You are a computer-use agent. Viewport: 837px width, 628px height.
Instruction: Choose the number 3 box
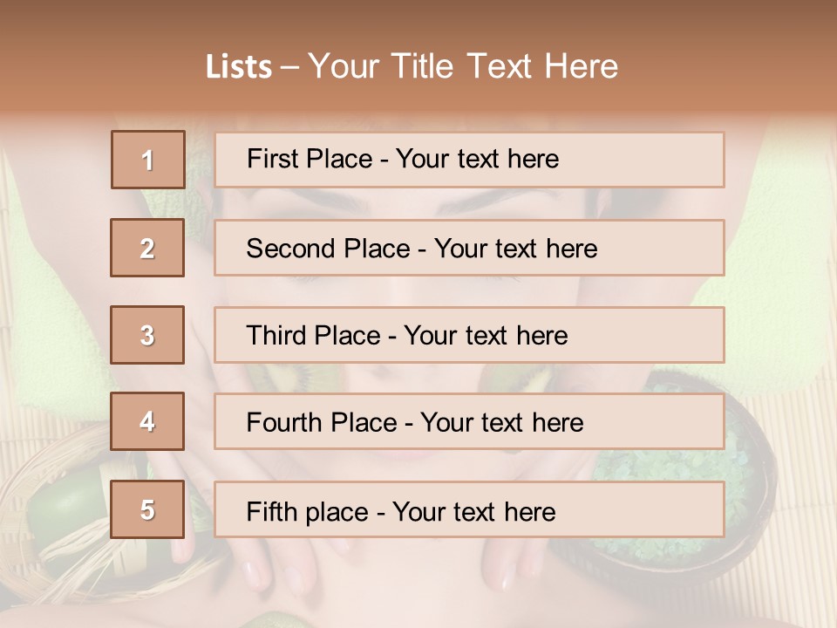[147, 335]
